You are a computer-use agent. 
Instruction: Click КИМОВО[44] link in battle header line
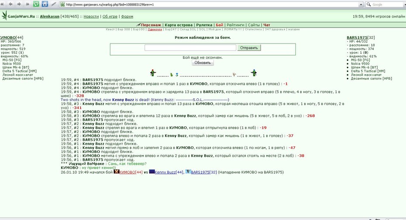coord(131,172)
